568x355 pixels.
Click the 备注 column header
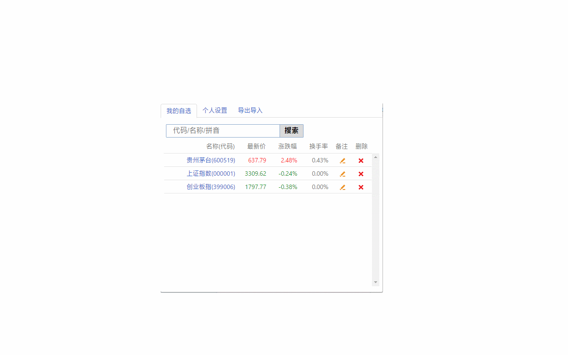click(342, 146)
